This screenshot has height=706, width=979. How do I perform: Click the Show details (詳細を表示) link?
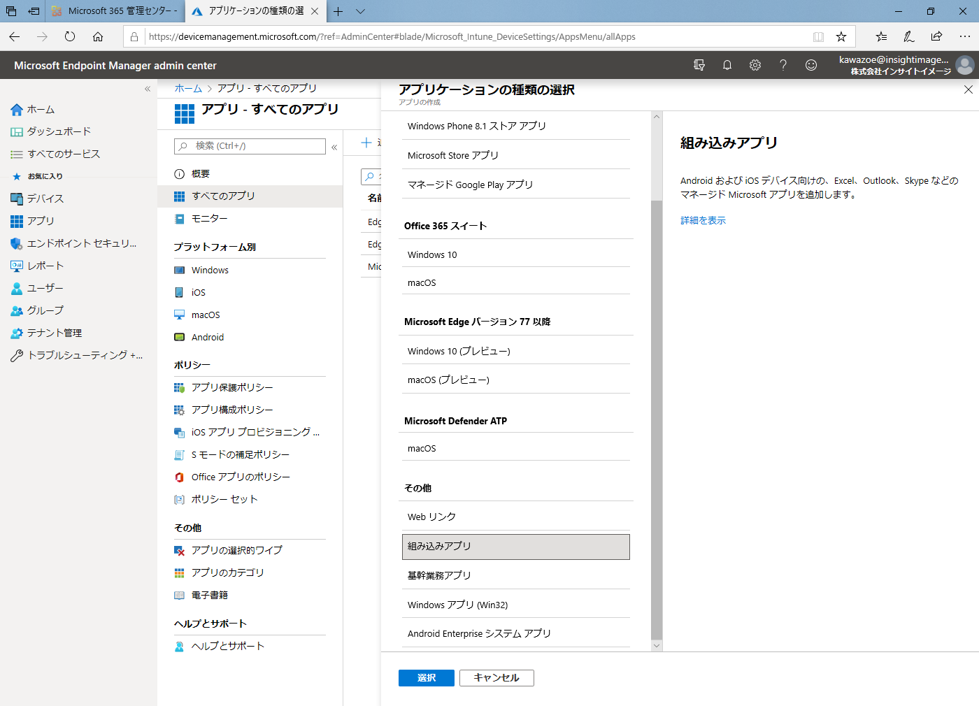(x=703, y=221)
